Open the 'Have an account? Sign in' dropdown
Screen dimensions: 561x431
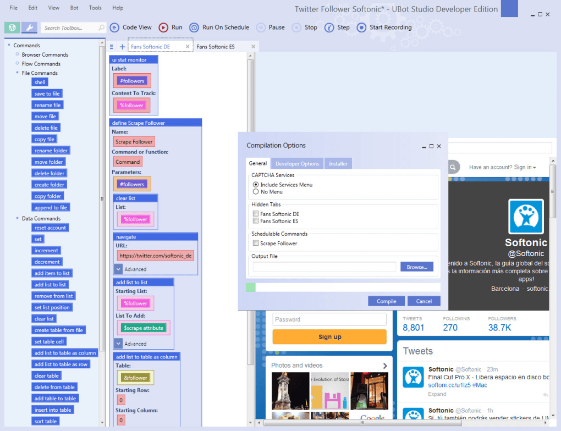(x=502, y=167)
